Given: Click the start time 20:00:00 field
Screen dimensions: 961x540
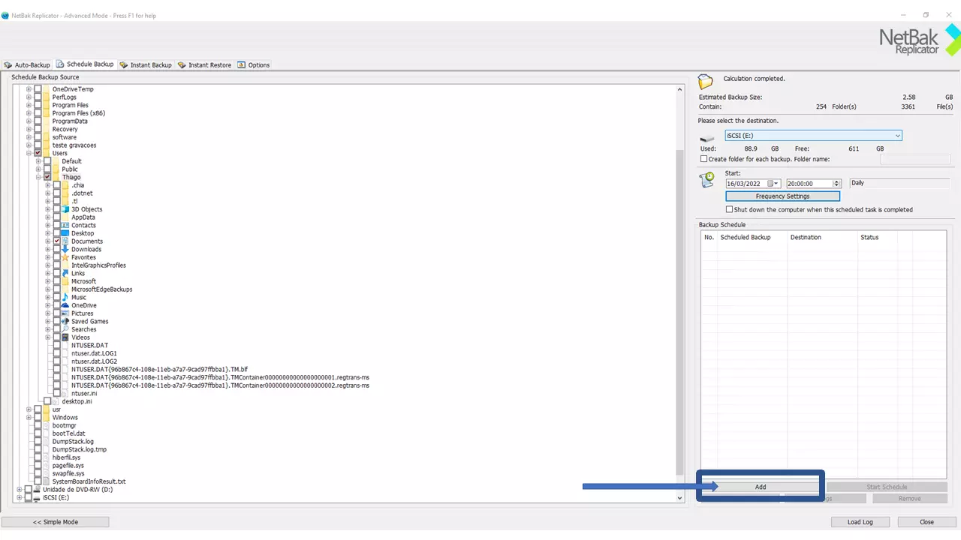Looking at the screenshot, I should tap(810, 184).
